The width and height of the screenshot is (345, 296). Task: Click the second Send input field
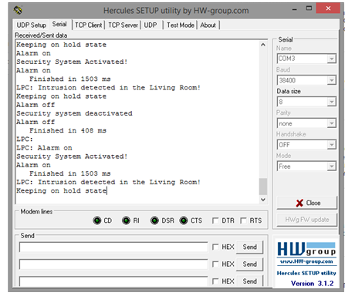[113, 264]
